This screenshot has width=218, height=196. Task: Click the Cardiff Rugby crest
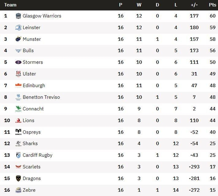coord(18,155)
